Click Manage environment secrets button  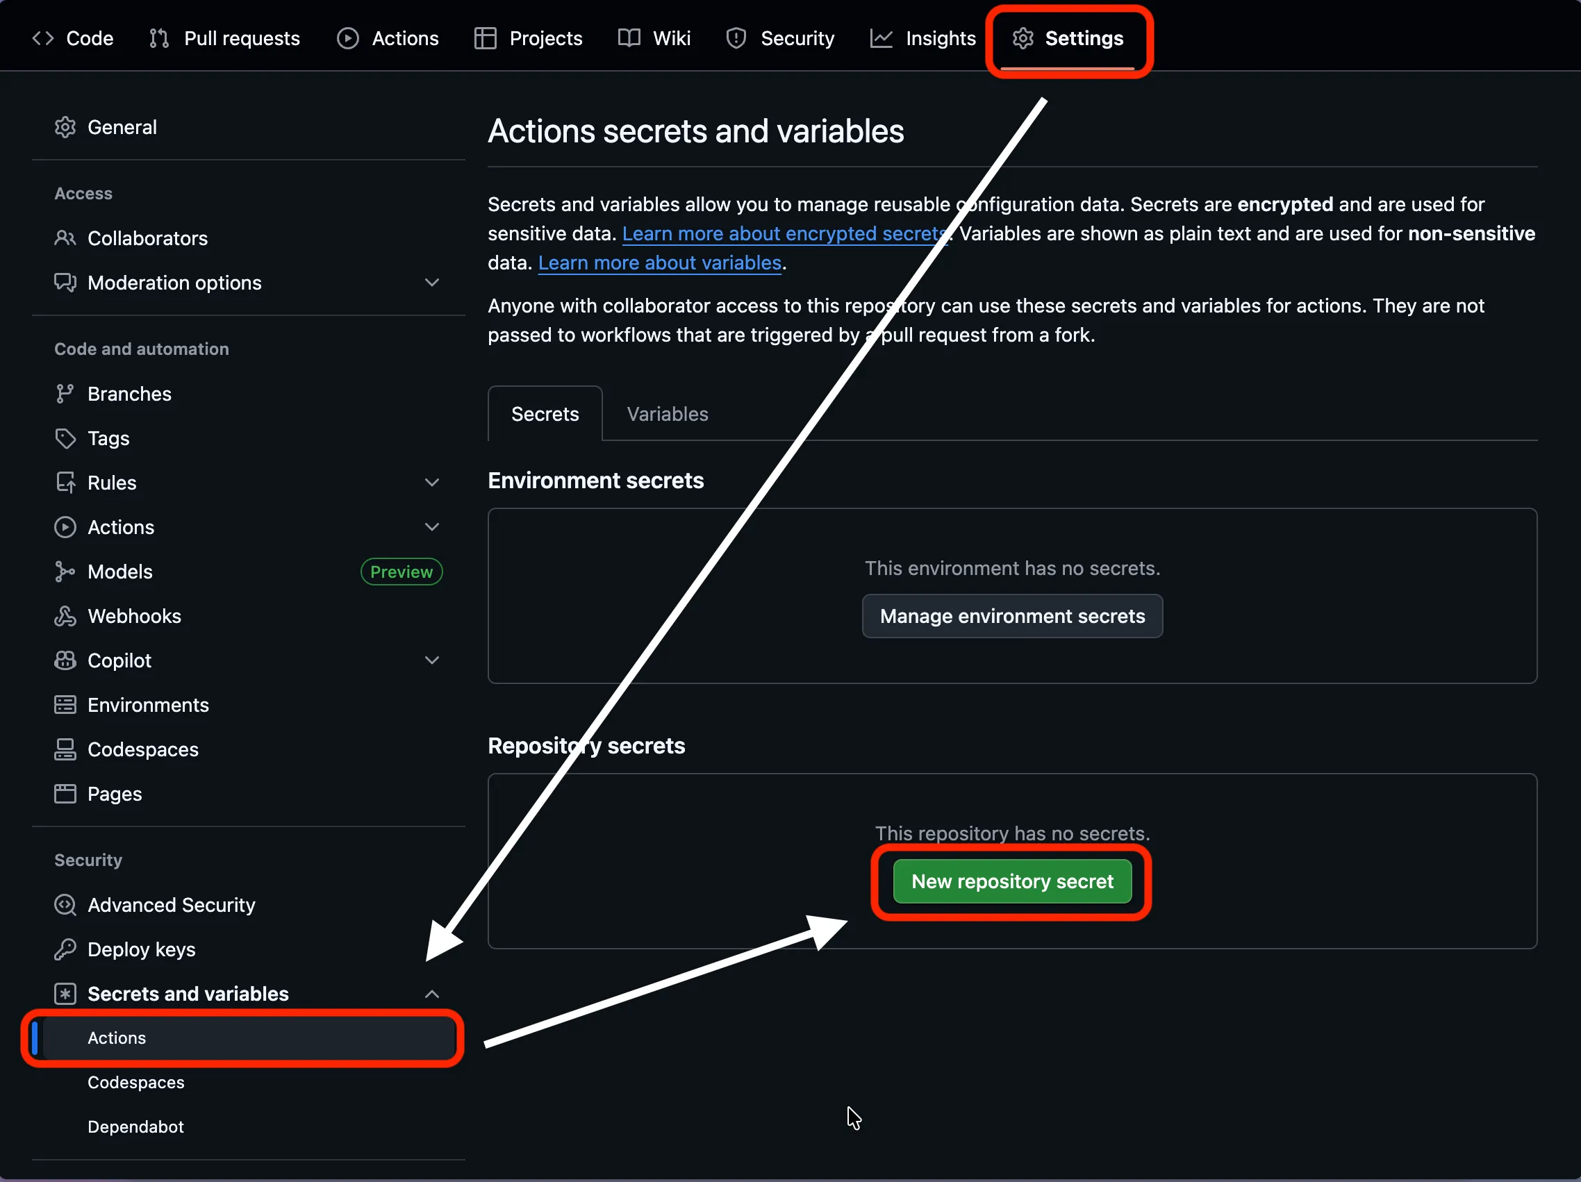1011,616
